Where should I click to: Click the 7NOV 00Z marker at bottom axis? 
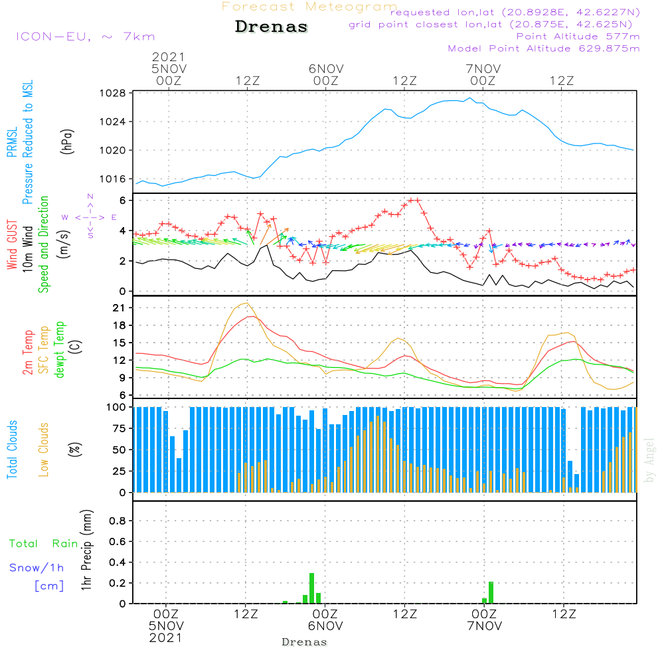484,620
